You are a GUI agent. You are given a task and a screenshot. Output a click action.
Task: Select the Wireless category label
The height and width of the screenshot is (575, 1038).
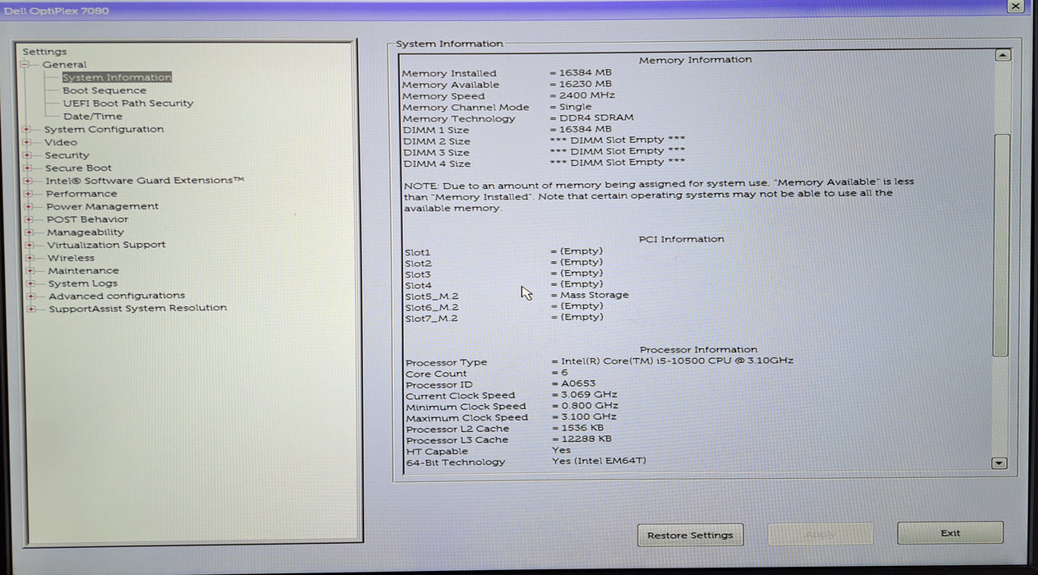pos(71,258)
